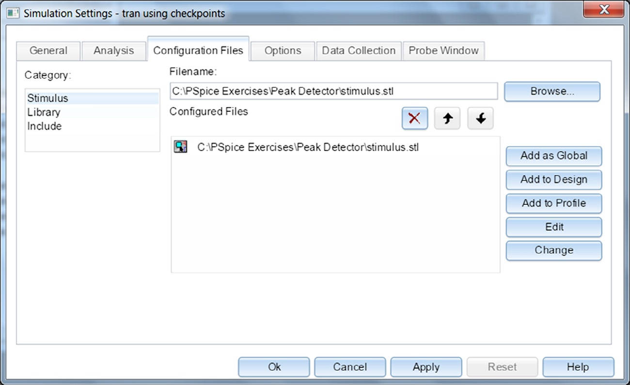Viewport: 630px width, 385px height.
Task: Click the Simulation Settings title bar icon
Action: point(14,13)
